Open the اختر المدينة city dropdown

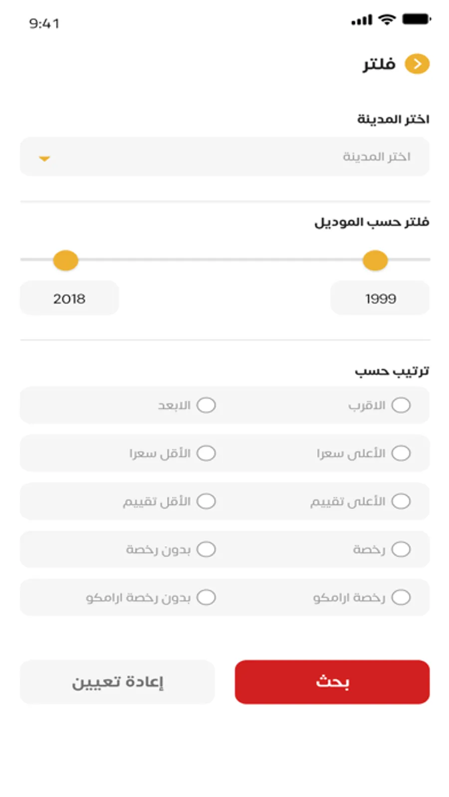[224, 157]
